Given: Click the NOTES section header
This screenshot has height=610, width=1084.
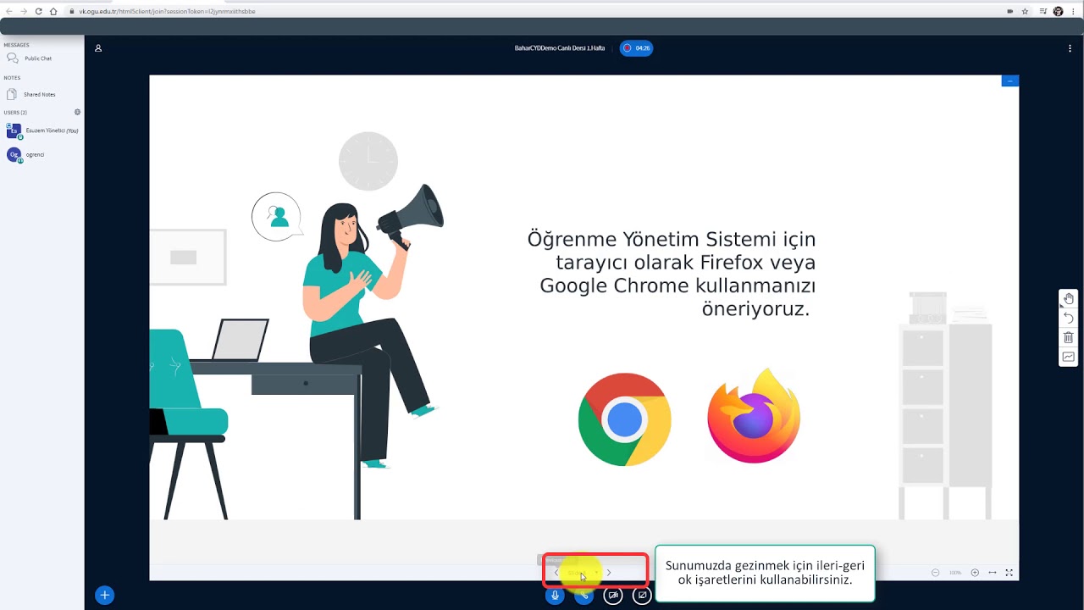Looking at the screenshot, I should tap(12, 78).
